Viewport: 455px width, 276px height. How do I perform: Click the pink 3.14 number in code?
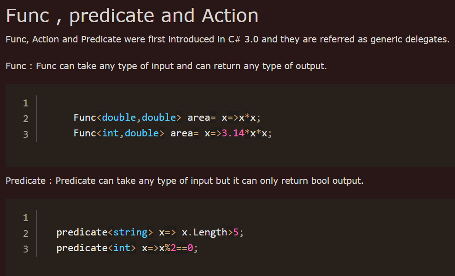tap(233, 133)
